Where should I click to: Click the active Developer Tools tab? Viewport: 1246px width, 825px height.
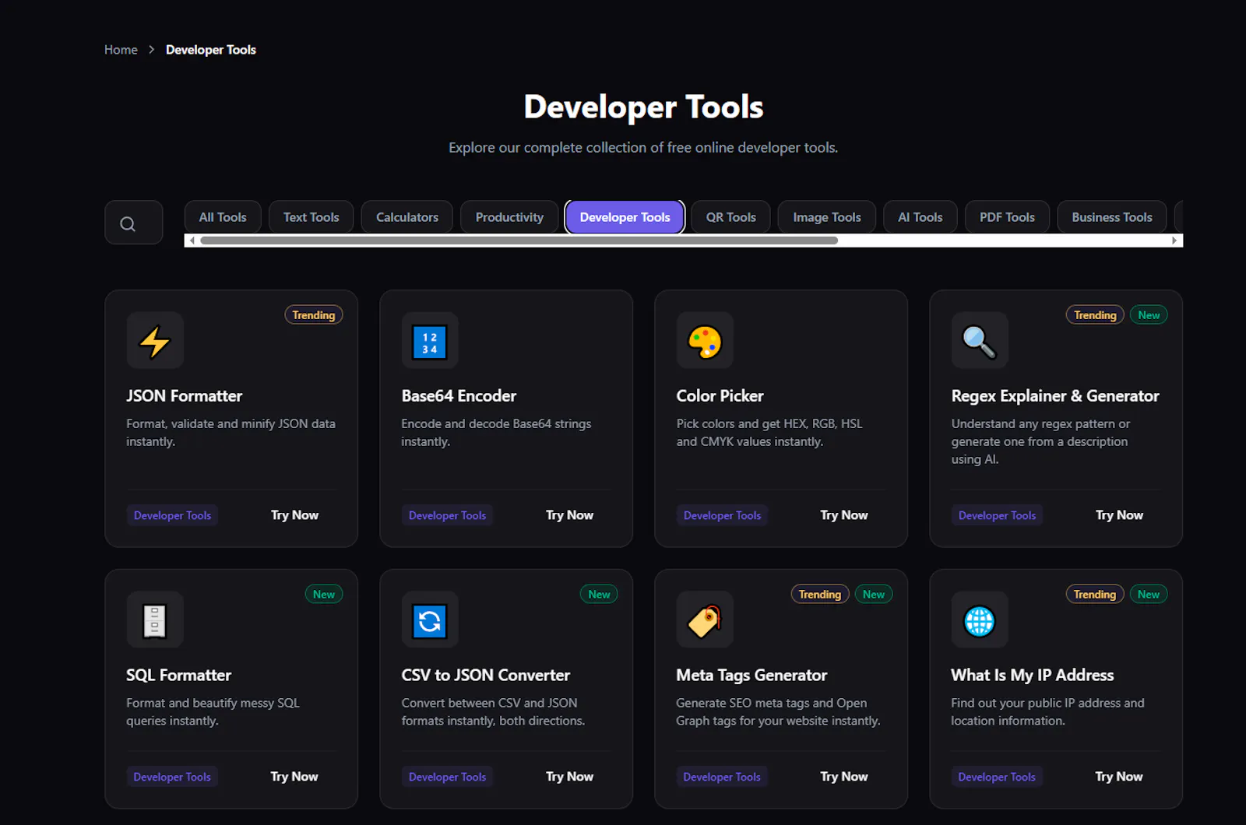click(625, 217)
